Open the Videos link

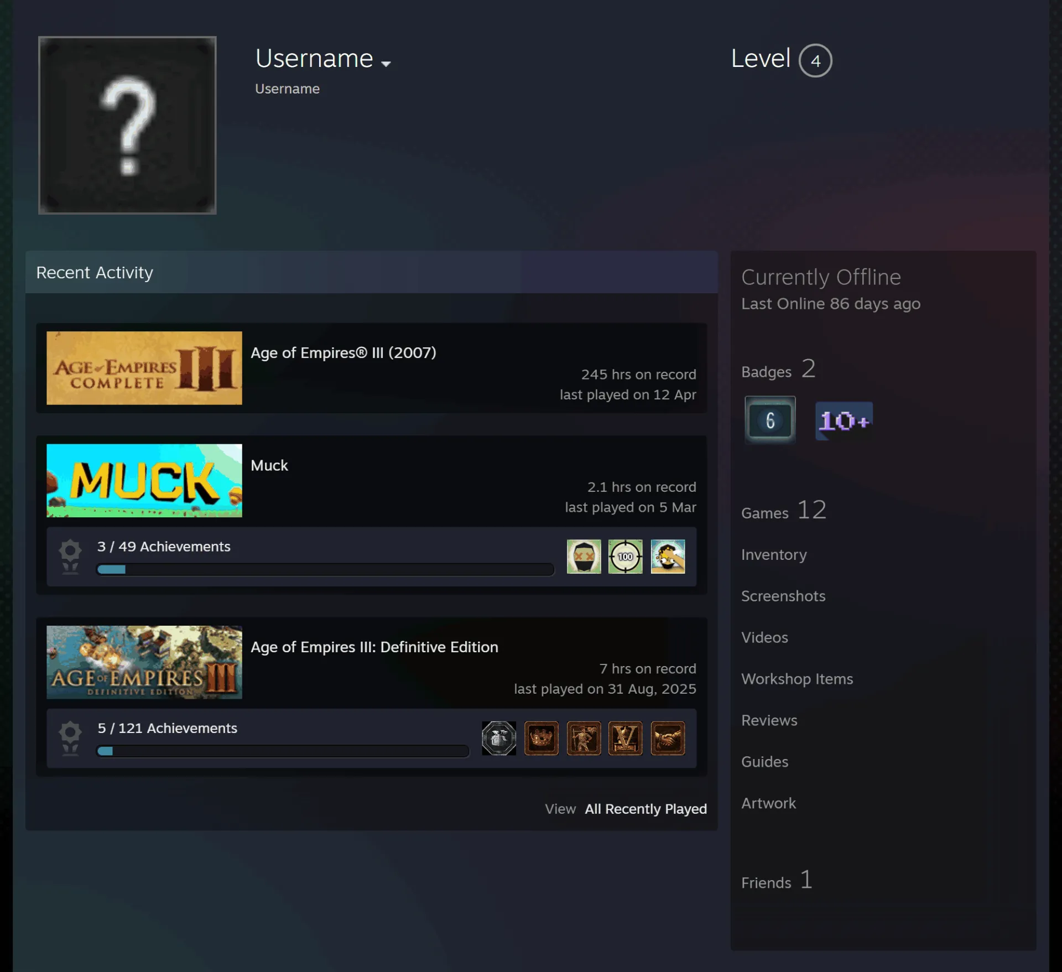[x=764, y=637]
